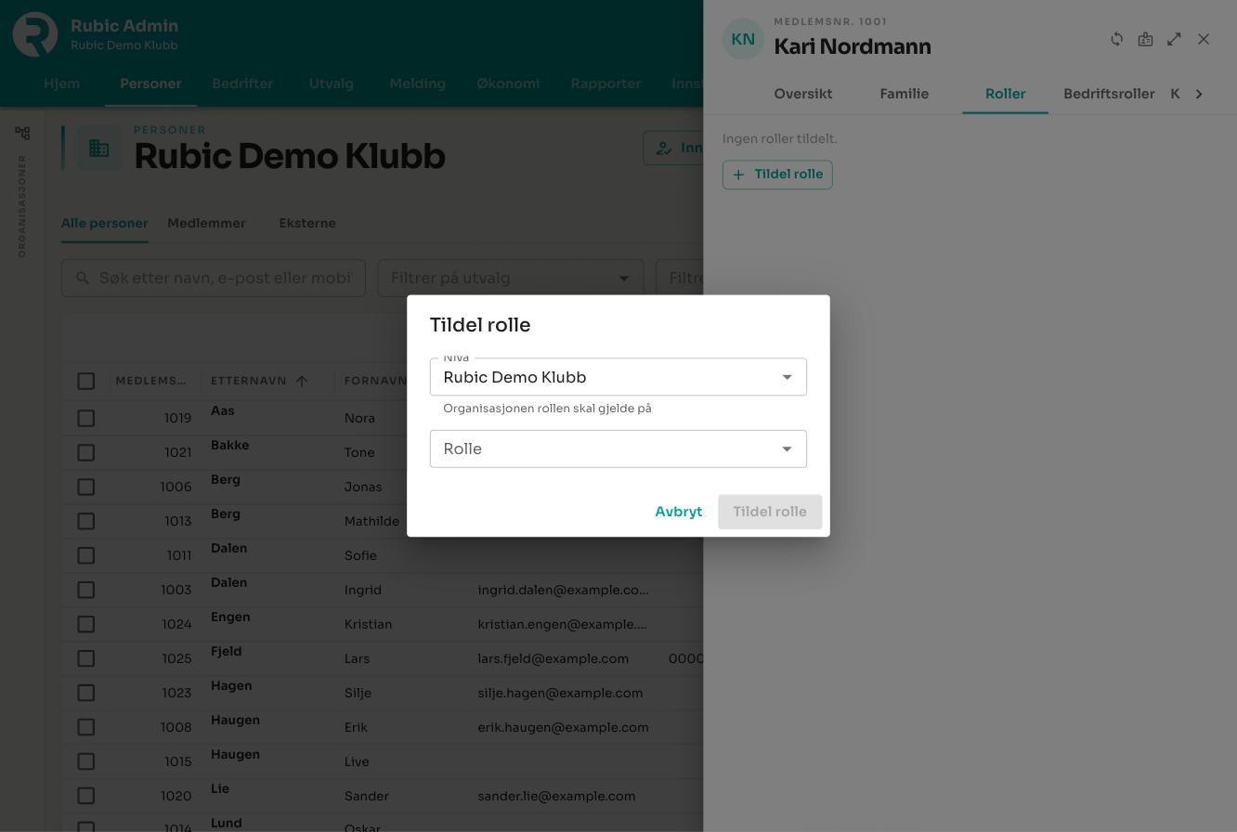Open the Bedriftsroller tab
Image resolution: width=1237 pixels, height=832 pixels.
pos(1109,94)
